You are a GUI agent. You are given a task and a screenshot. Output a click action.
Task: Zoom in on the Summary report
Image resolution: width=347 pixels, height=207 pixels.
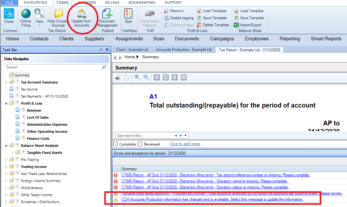[x=137, y=77]
